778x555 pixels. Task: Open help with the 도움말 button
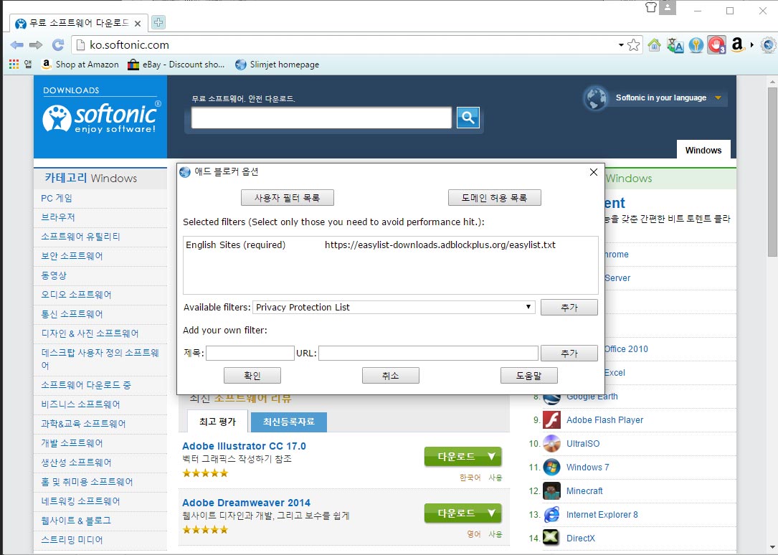[x=529, y=376]
